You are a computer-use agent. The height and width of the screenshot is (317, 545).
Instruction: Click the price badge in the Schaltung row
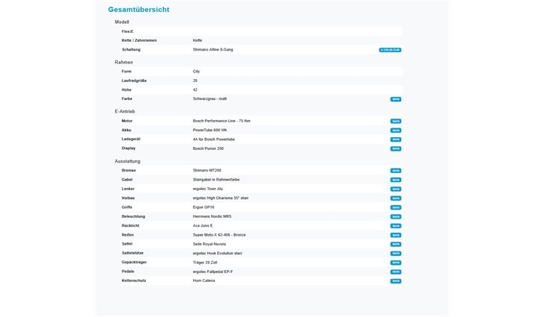coord(390,50)
